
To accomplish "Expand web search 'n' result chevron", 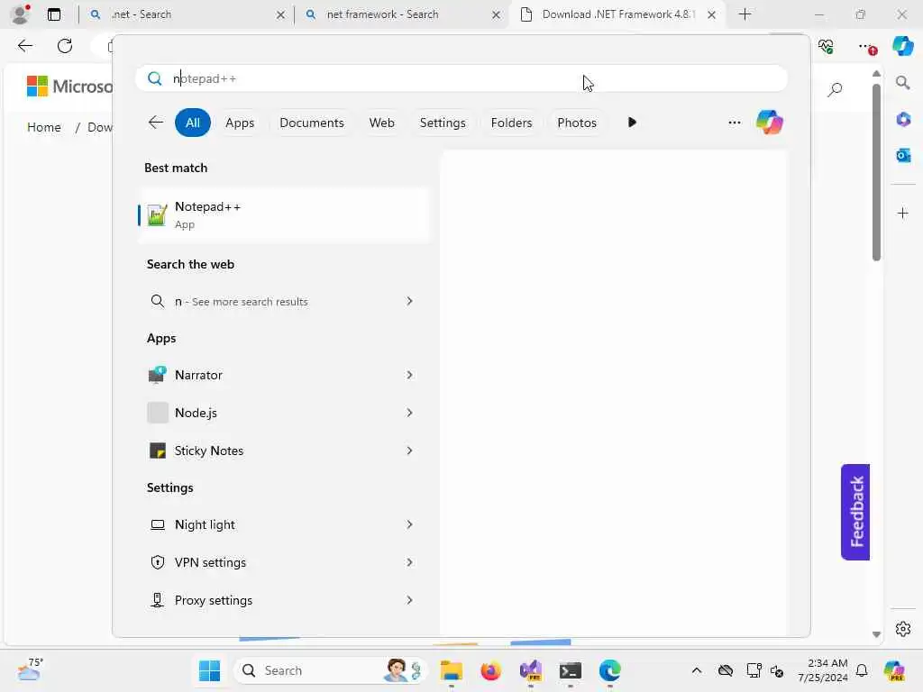I will click(x=410, y=301).
